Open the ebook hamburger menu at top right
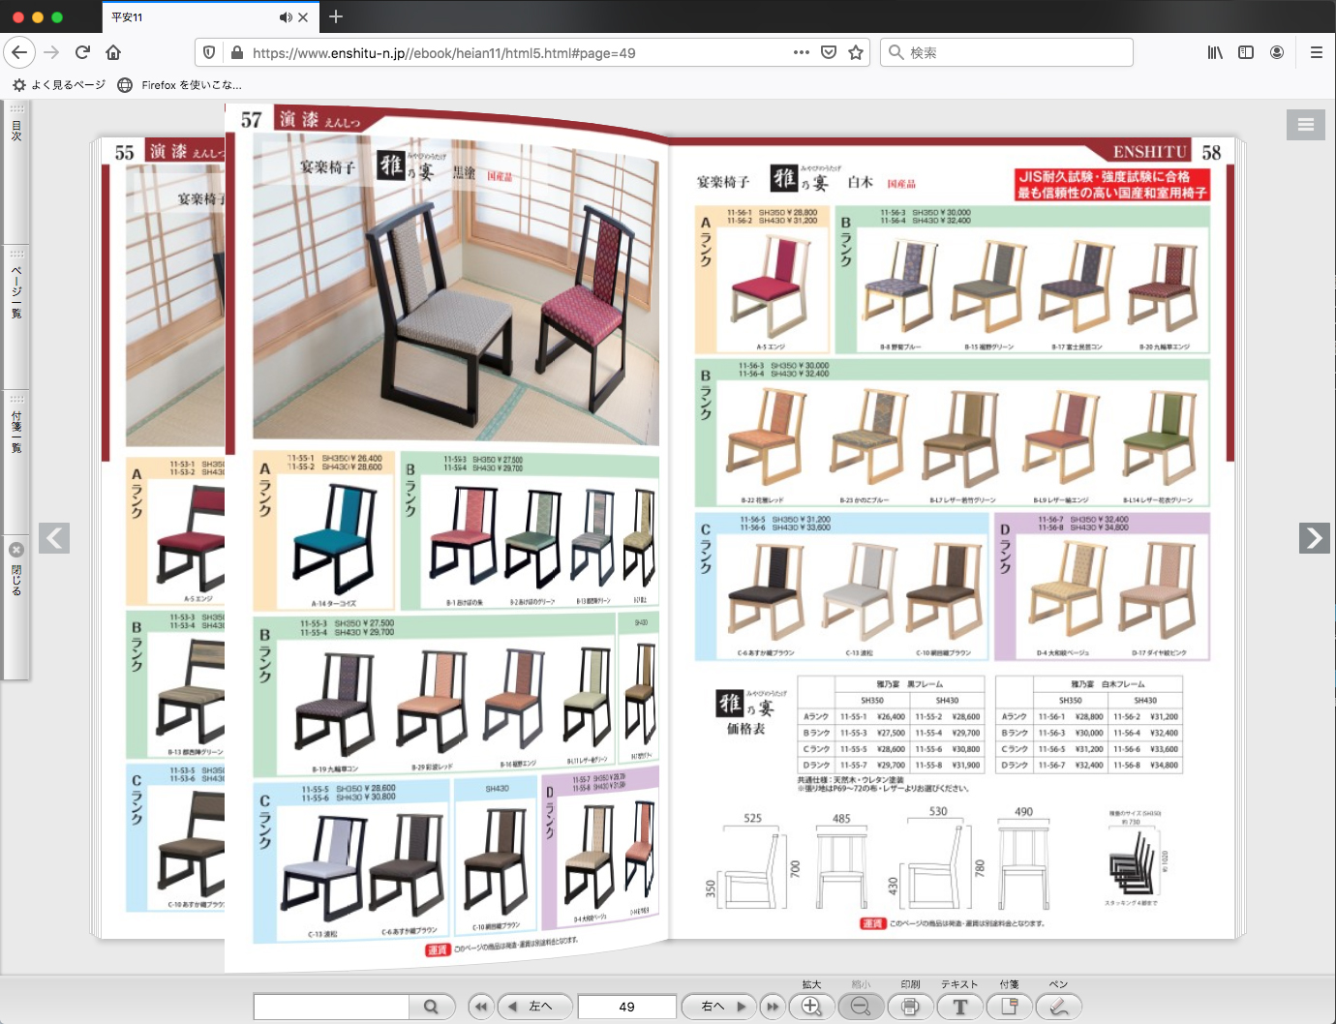Screen dimensions: 1336x1024 point(1305,124)
